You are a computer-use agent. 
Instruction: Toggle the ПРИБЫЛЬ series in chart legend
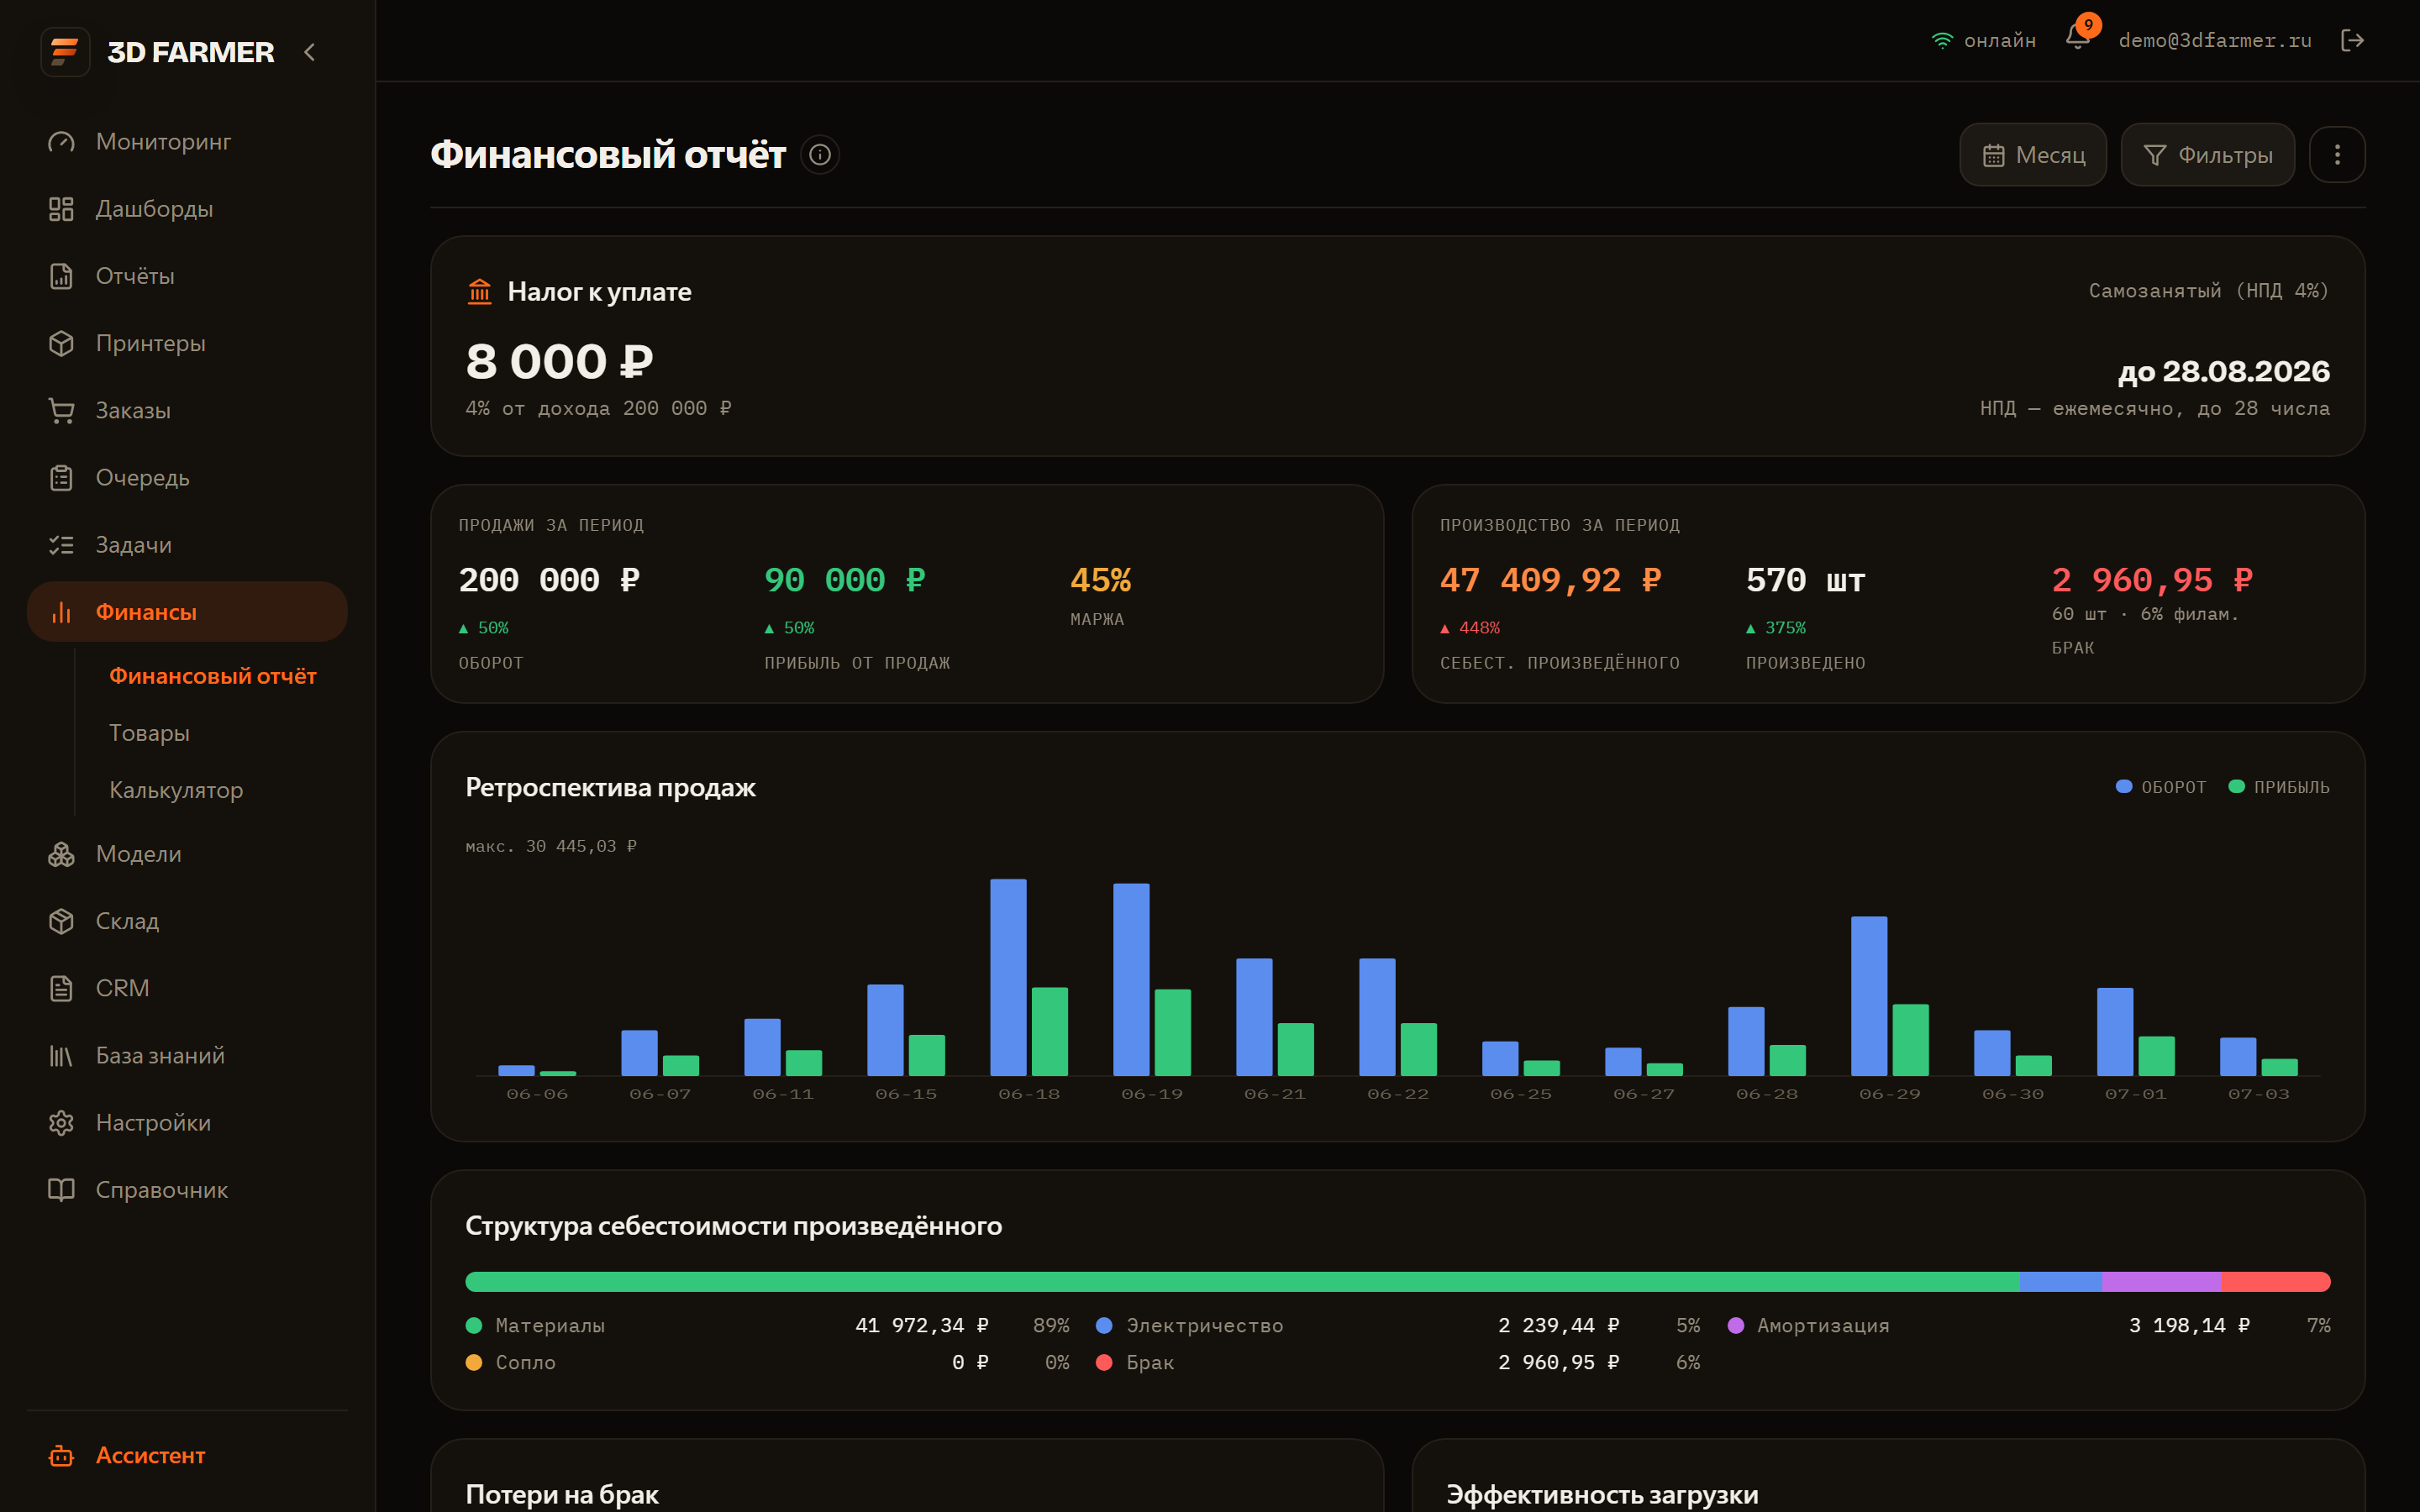(x=2279, y=787)
